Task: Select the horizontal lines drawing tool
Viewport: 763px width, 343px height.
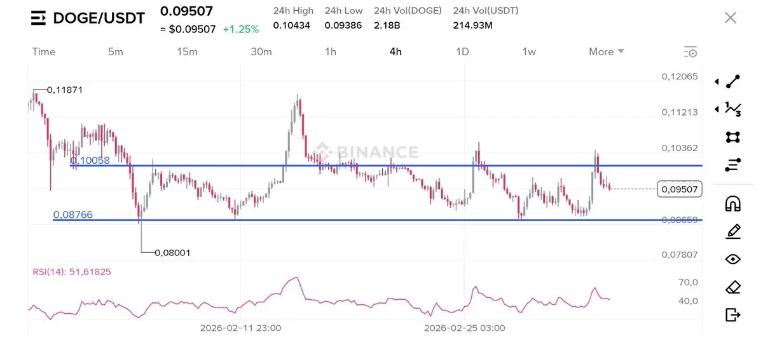Action: (x=733, y=165)
